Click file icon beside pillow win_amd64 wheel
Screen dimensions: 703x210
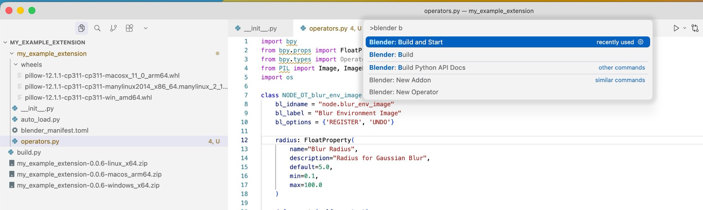coord(20,98)
